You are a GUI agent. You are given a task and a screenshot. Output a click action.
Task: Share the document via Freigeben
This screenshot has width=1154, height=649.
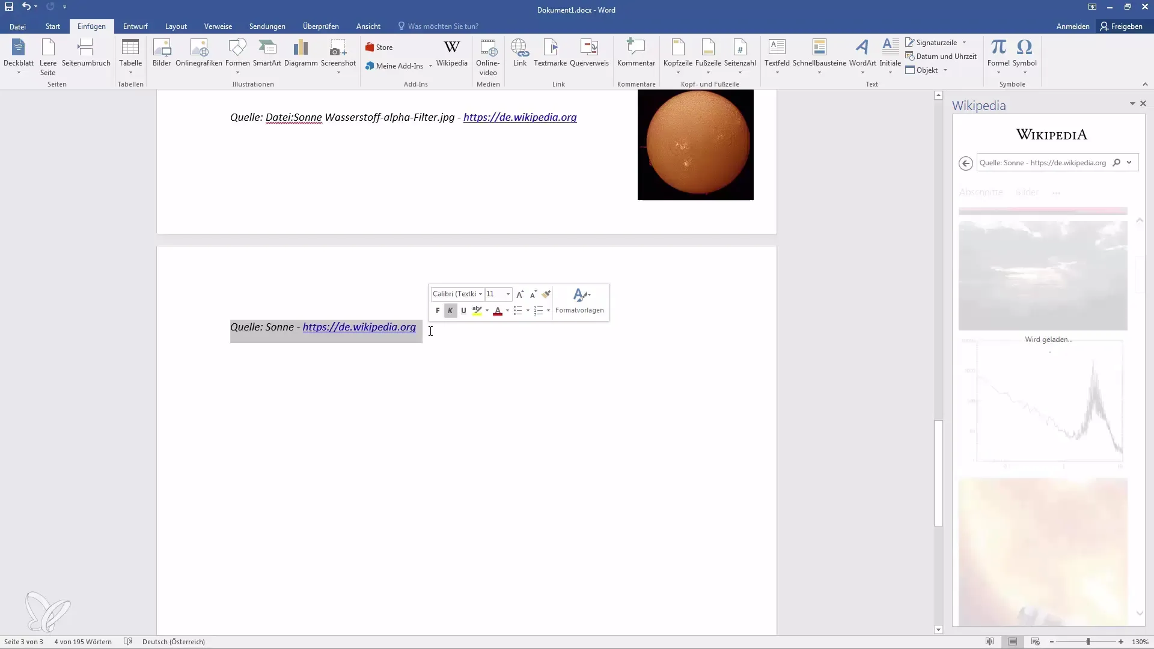(1122, 26)
